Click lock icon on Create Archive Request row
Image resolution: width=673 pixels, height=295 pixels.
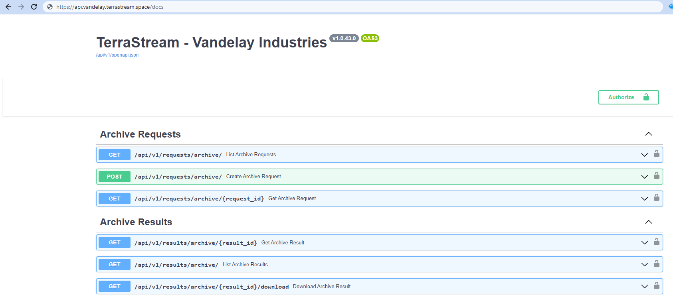(657, 176)
